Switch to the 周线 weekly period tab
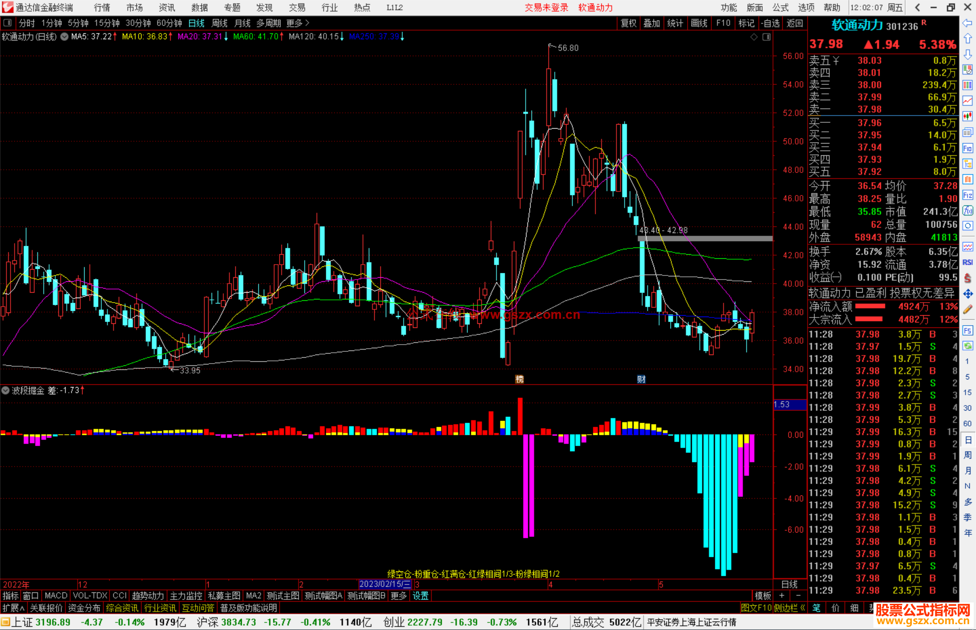The image size is (976, 630). pyautogui.click(x=220, y=23)
